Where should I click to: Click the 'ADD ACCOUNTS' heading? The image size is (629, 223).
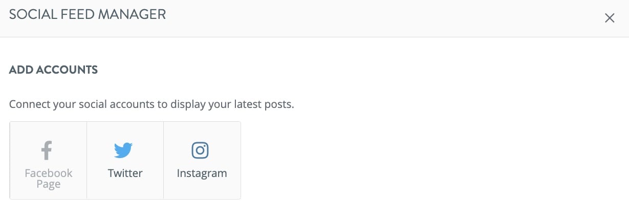tap(53, 70)
